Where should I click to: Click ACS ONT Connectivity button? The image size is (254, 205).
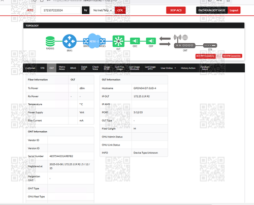coord(205,56)
